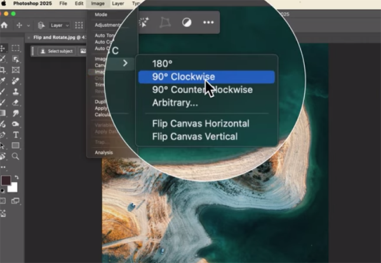Image resolution: width=381 pixels, height=263 pixels.
Task: Choose 90° Clockwise rotation
Action: [206, 77]
